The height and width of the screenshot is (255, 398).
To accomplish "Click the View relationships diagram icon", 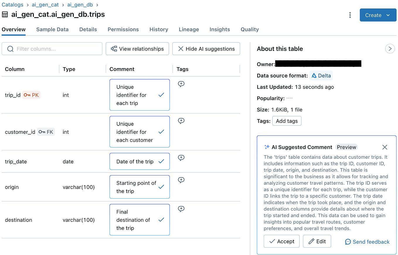I will coord(114,49).
